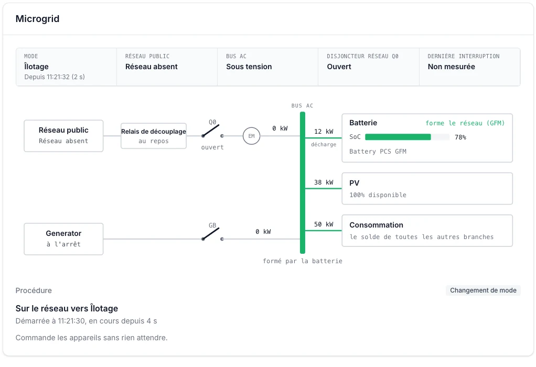Select the Relais de découplage box
The image size is (536, 367).
(154, 136)
